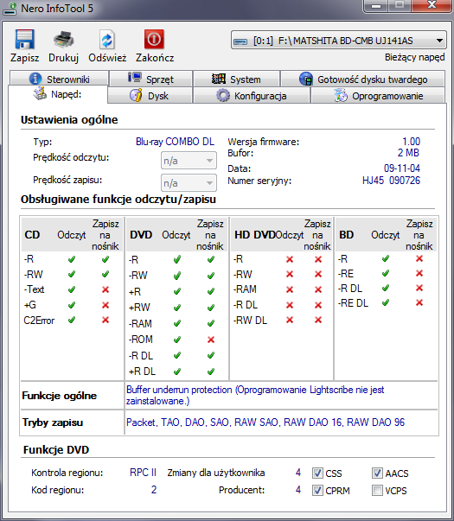
Task: Click the Drukuj button label
Action: pos(63,58)
